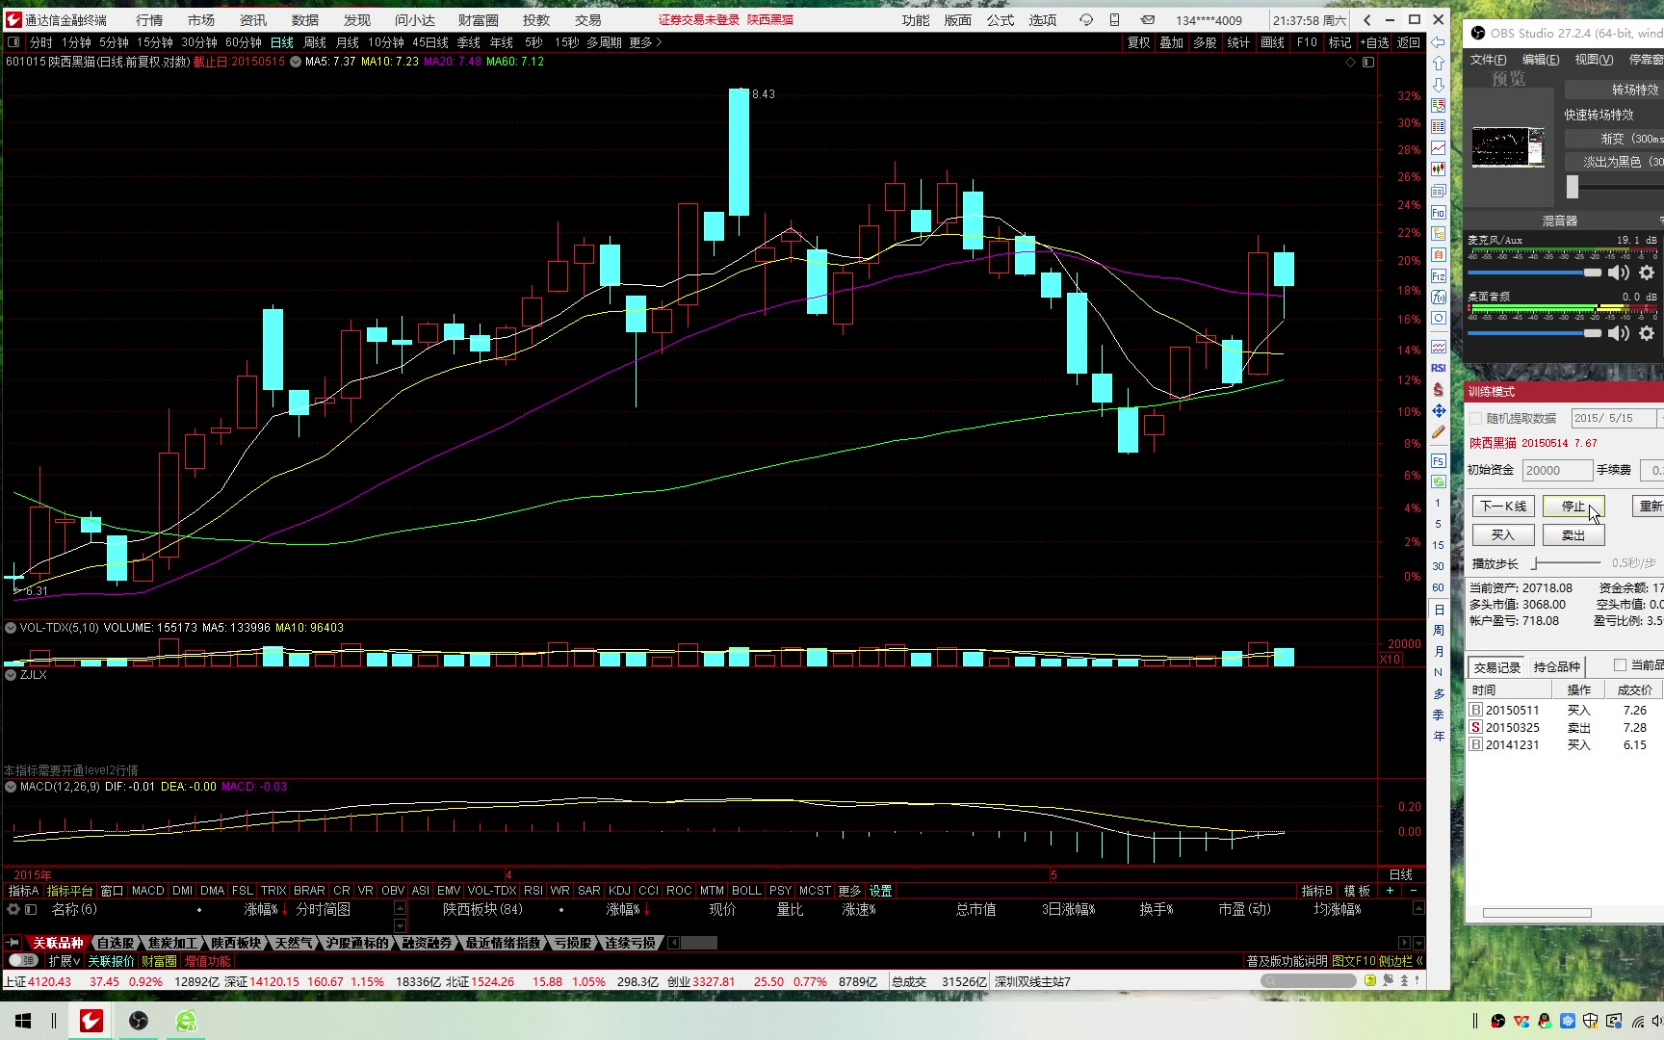This screenshot has width=1664, height=1040.
Task: Click the candlestick chart icon in right sidebar
Action: (x=1439, y=169)
